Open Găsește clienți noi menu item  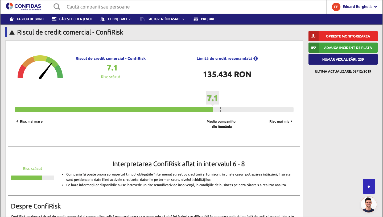[75, 19]
